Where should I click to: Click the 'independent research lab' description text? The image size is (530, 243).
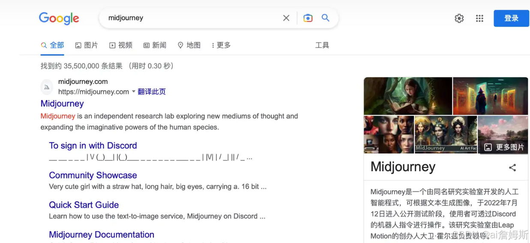click(x=169, y=121)
